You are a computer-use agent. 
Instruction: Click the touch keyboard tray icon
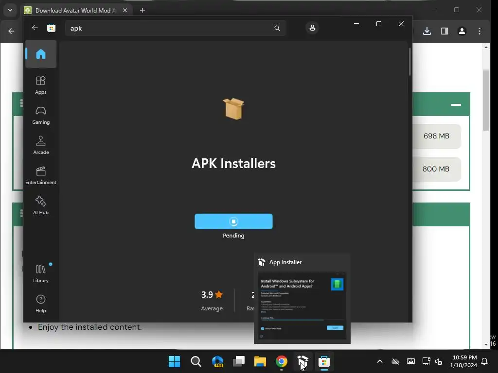point(410,361)
